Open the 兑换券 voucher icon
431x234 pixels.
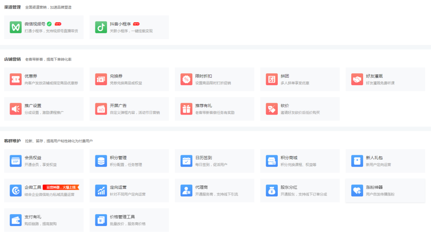pyautogui.click(x=101, y=79)
